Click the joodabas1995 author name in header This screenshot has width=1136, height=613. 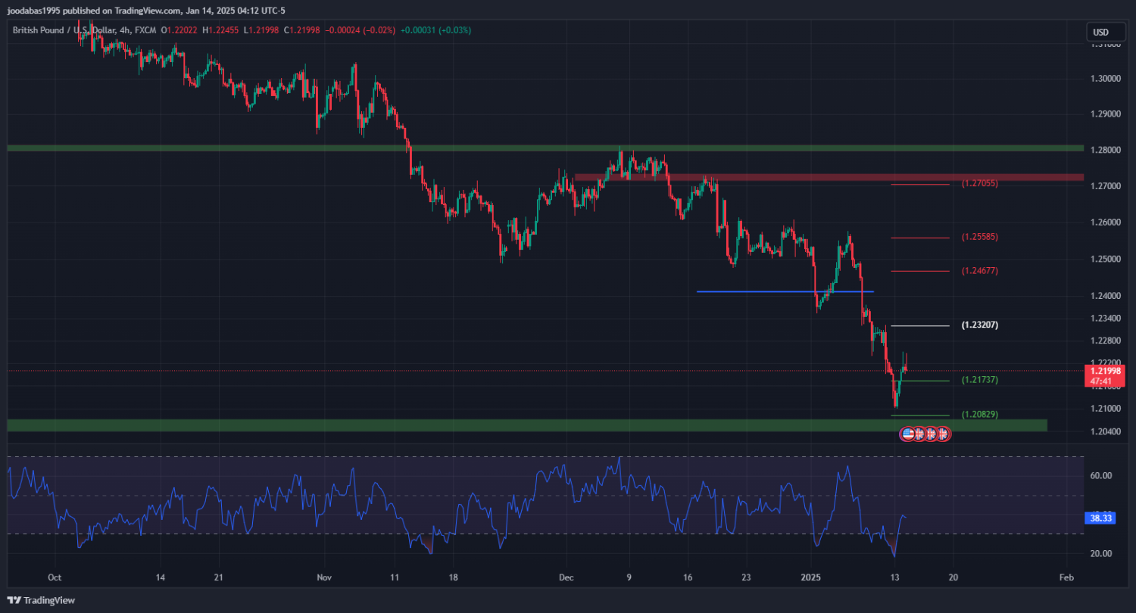pyautogui.click(x=34, y=11)
